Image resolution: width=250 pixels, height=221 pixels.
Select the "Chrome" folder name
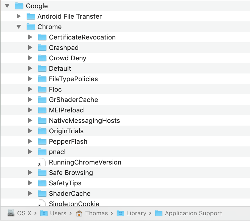pyautogui.click(x=49, y=27)
